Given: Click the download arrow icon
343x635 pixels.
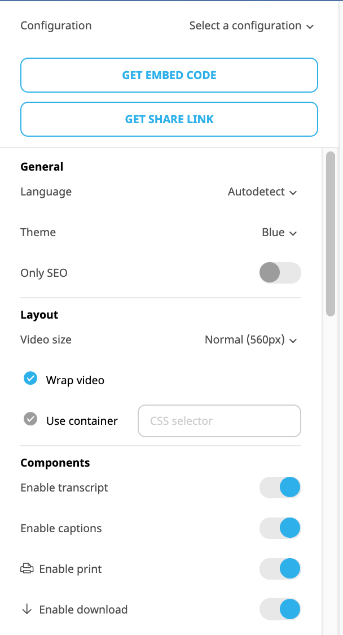Looking at the screenshot, I should 27,609.
